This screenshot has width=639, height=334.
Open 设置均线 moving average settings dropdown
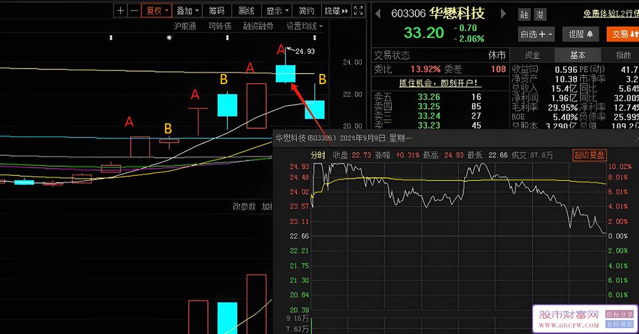tap(305, 26)
